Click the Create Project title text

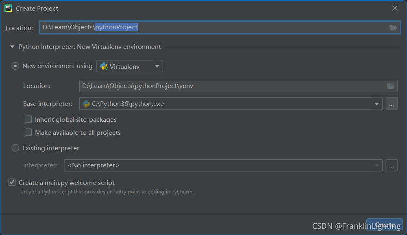[x=37, y=8]
